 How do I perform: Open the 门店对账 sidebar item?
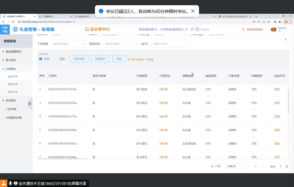coord(11,109)
